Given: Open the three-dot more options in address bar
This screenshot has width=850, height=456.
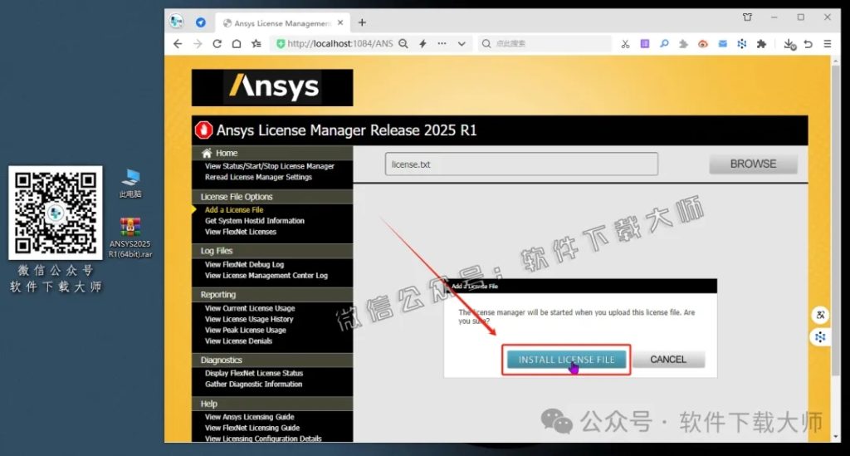Looking at the screenshot, I should point(442,44).
